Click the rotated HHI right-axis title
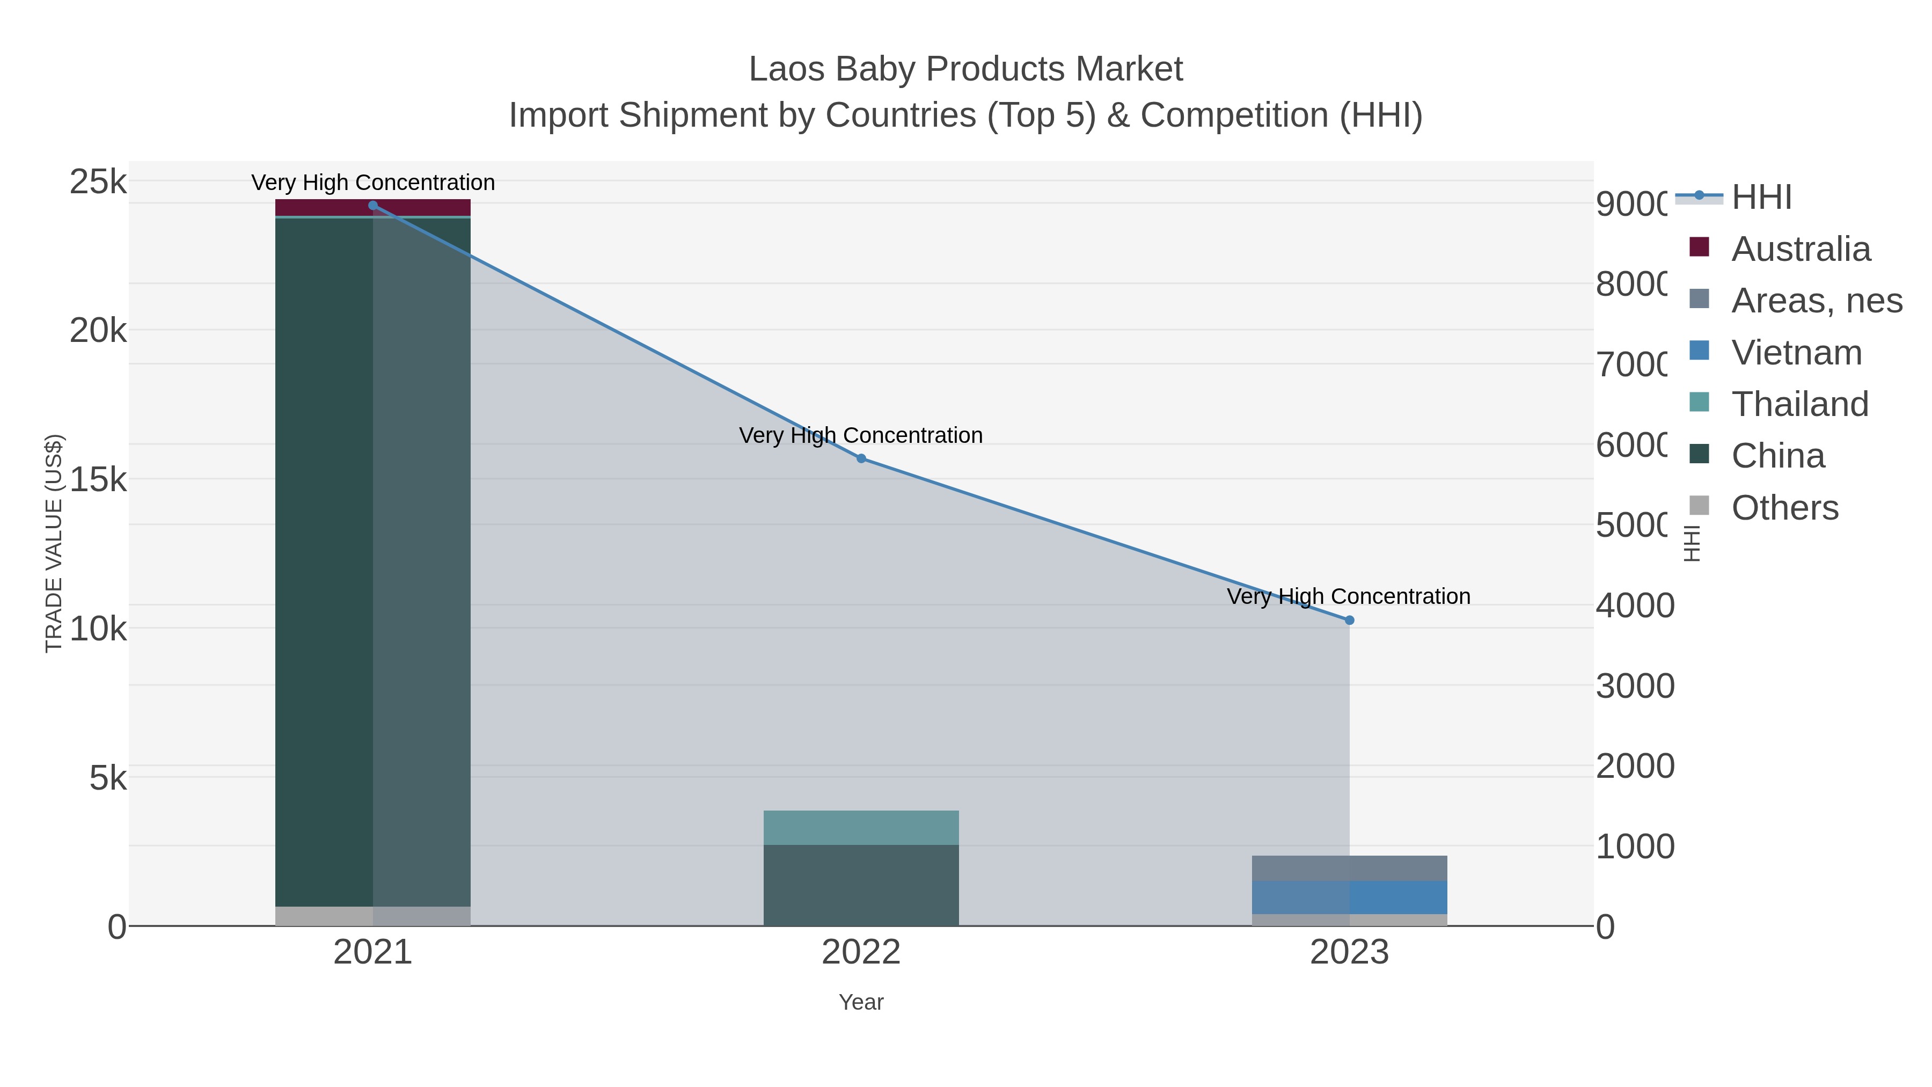This screenshot has height=1087, width=1932. [x=1692, y=543]
